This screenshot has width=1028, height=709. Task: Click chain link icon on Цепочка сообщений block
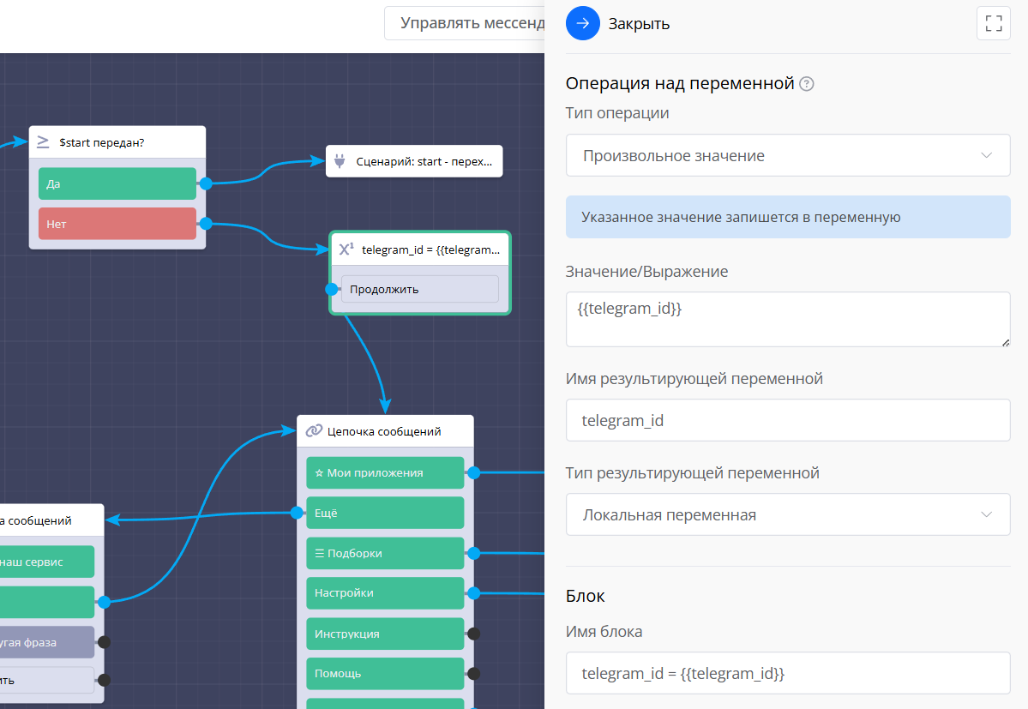pos(314,431)
